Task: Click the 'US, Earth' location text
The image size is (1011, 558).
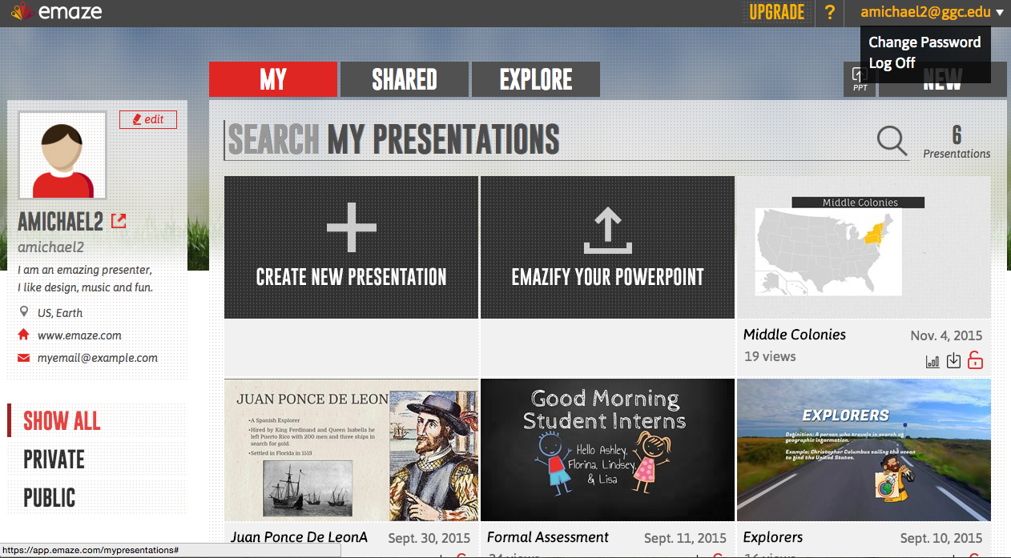Action: point(60,313)
